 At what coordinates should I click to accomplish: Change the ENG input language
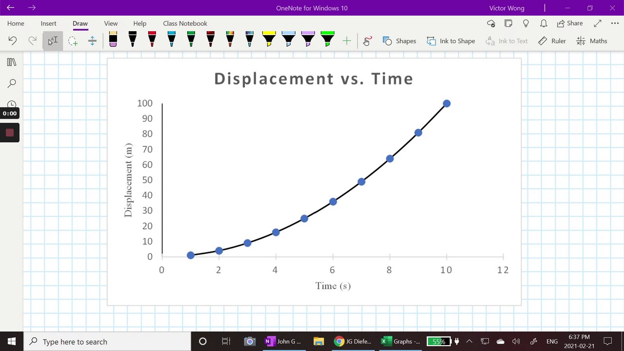click(x=552, y=341)
